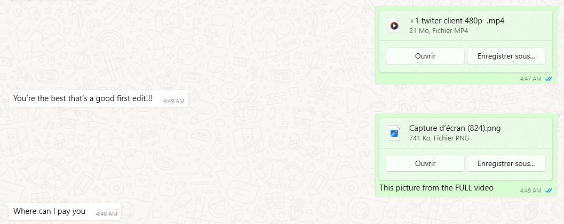Screen dimensions: 564x224
Task: Click the read receipt ticks at 4:47 AM
Action: (549, 79)
